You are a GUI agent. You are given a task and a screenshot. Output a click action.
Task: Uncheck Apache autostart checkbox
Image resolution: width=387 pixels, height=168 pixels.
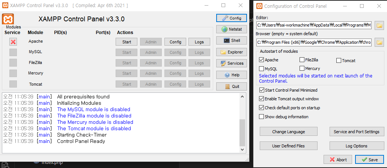261,60
